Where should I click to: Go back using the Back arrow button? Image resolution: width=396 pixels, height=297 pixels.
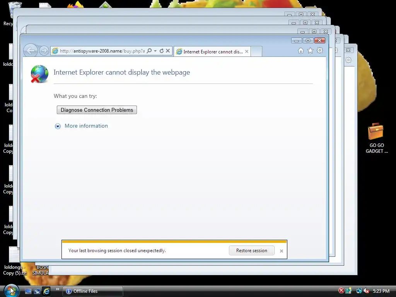[x=30, y=51]
